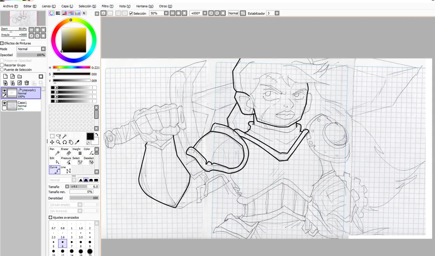Zoom out with navigator minus button
This screenshot has height=256, width=435.
(x=31, y=30)
